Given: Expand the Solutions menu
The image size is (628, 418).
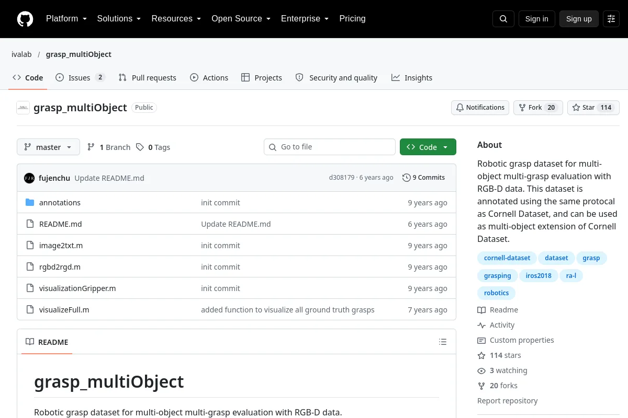Looking at the screenshot, I should (119, 19).
